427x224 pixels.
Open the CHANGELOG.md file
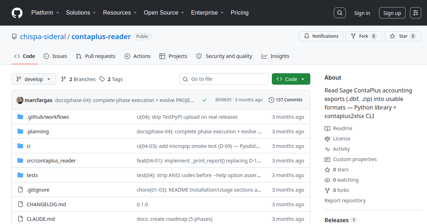[x=46, y=204]
